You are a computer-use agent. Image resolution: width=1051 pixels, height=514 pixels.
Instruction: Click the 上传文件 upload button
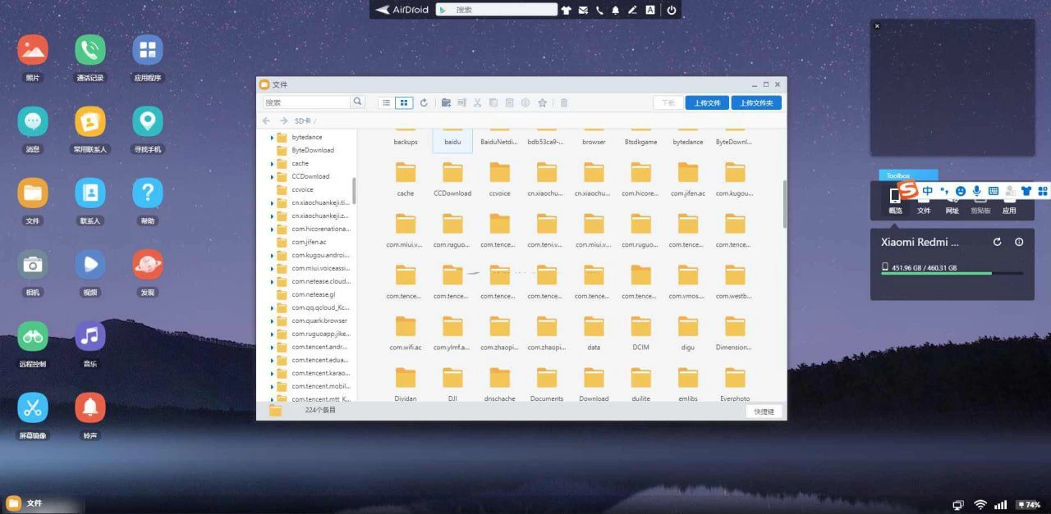(706, 102)
